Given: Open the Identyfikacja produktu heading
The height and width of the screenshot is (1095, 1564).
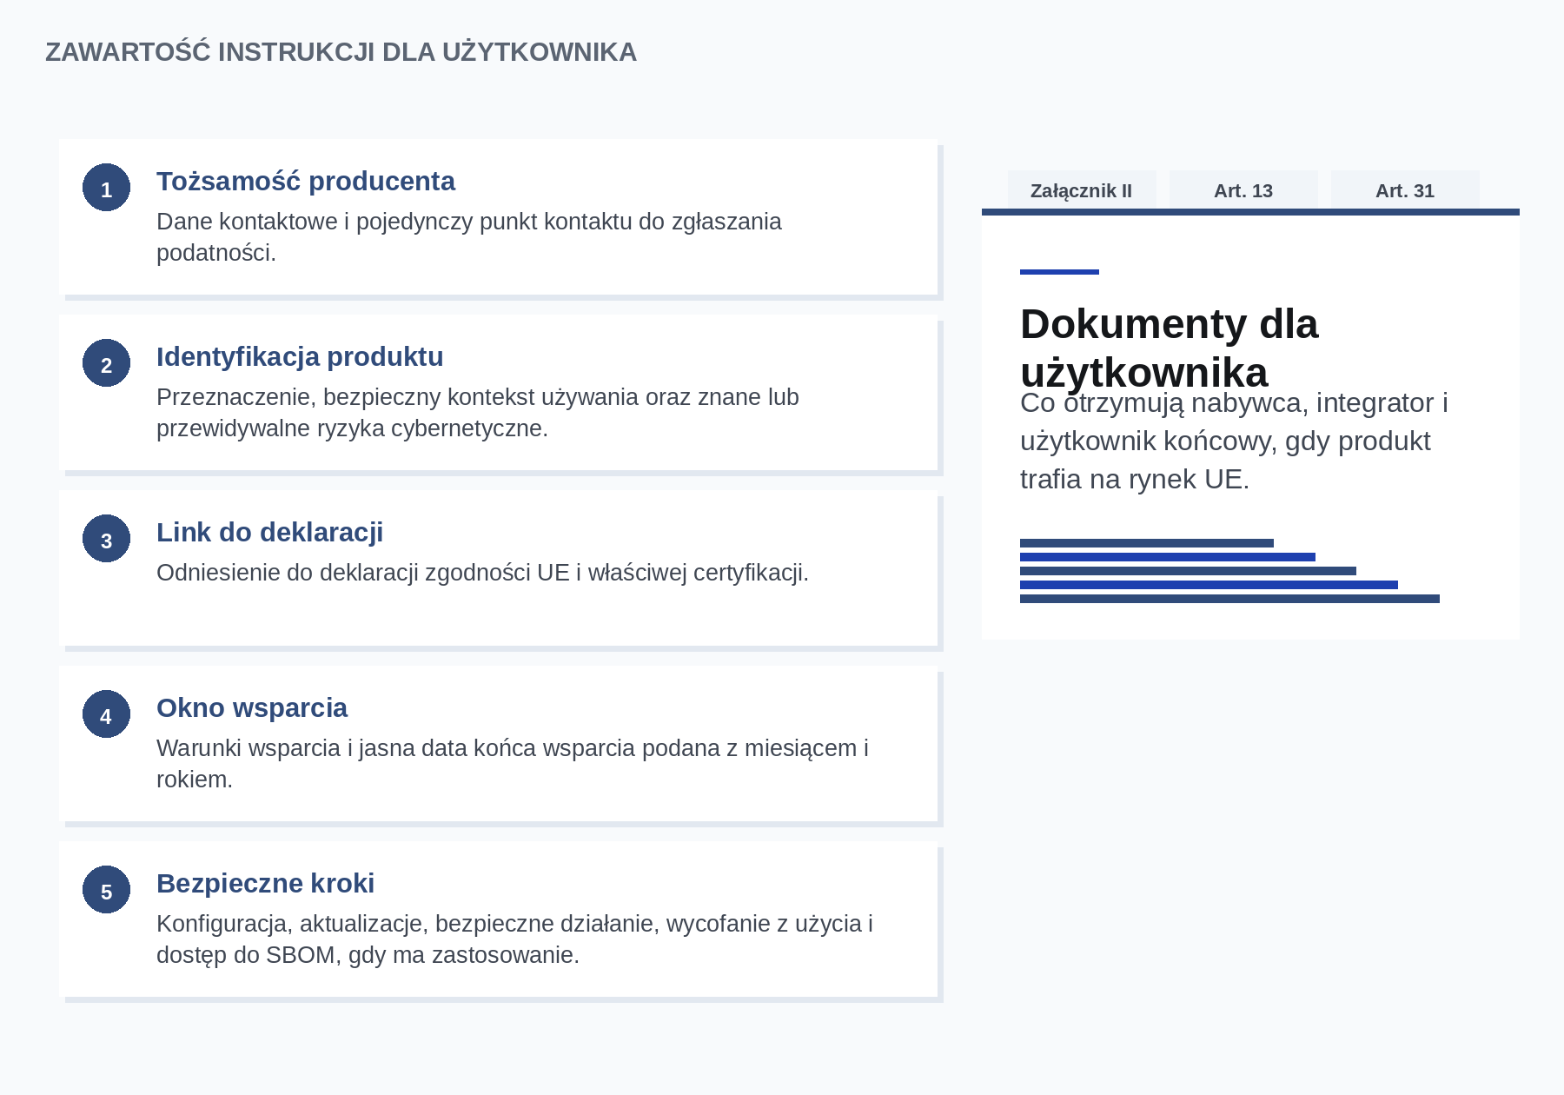Looking at the screenshot, I should tap(300, 356).
